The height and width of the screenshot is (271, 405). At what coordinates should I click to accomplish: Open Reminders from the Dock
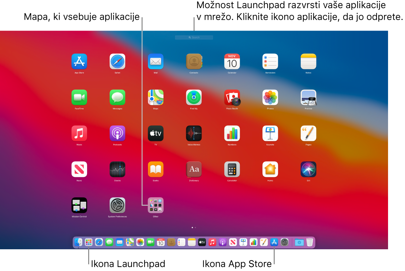(x=181, y=242)
